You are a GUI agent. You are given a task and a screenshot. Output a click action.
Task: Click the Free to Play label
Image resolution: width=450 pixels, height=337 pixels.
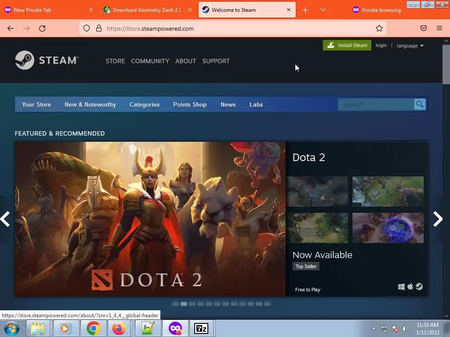(308, 290)
